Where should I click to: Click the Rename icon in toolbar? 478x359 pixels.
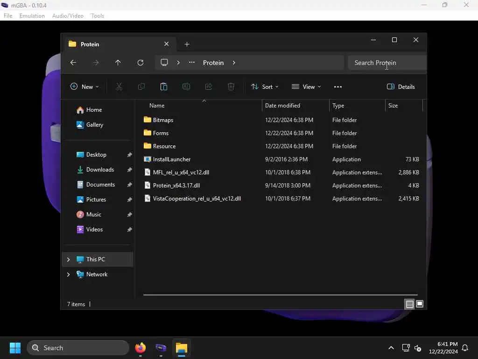click(x=186, y=86)
